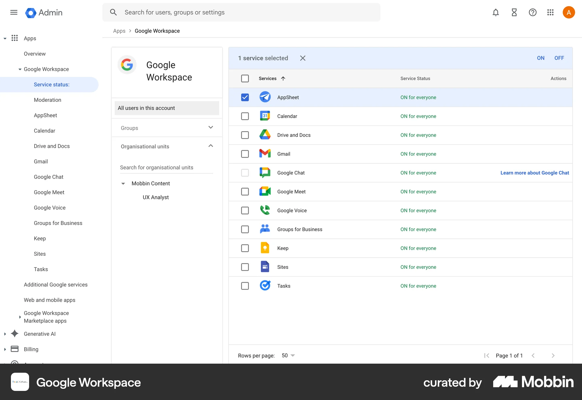
Task: Click the Tasks service checkmark icon
Action: coord(265,285)
